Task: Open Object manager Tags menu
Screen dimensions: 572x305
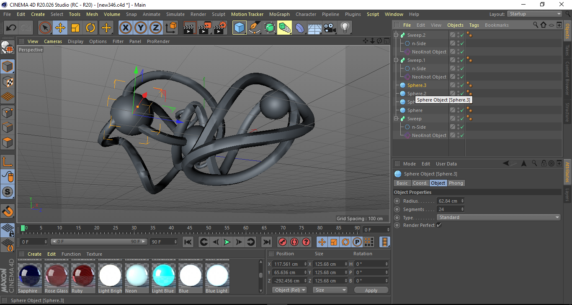Action: 474,25
